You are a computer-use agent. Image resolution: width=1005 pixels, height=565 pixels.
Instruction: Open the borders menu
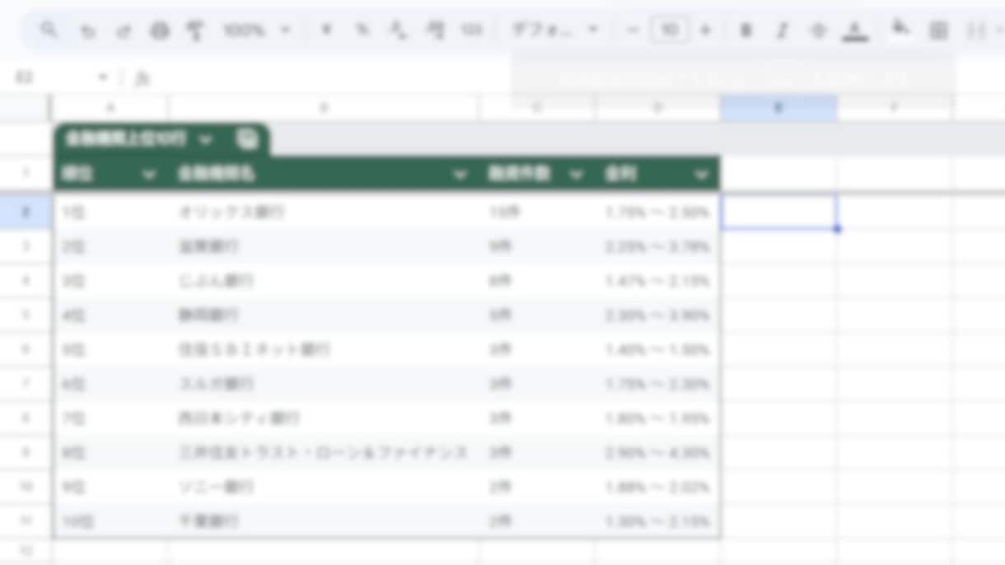point(938,30)
